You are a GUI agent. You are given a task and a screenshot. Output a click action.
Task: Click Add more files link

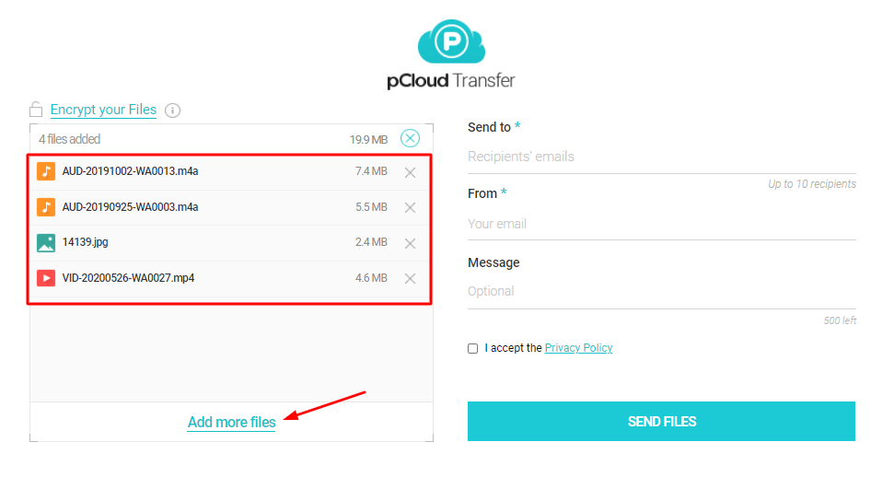click(231, 423)
